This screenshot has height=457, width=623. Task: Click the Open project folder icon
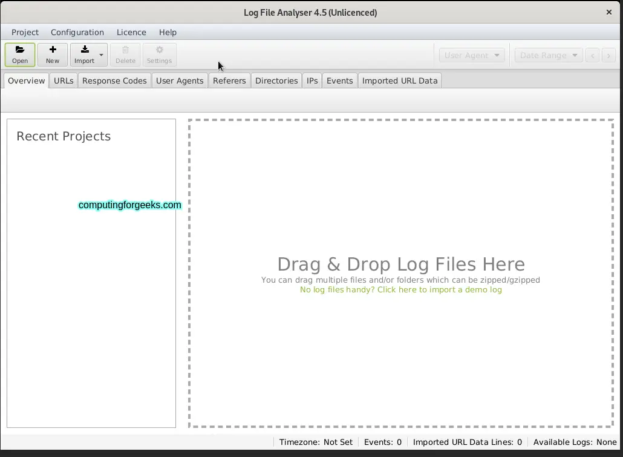[x=20, y=50]
